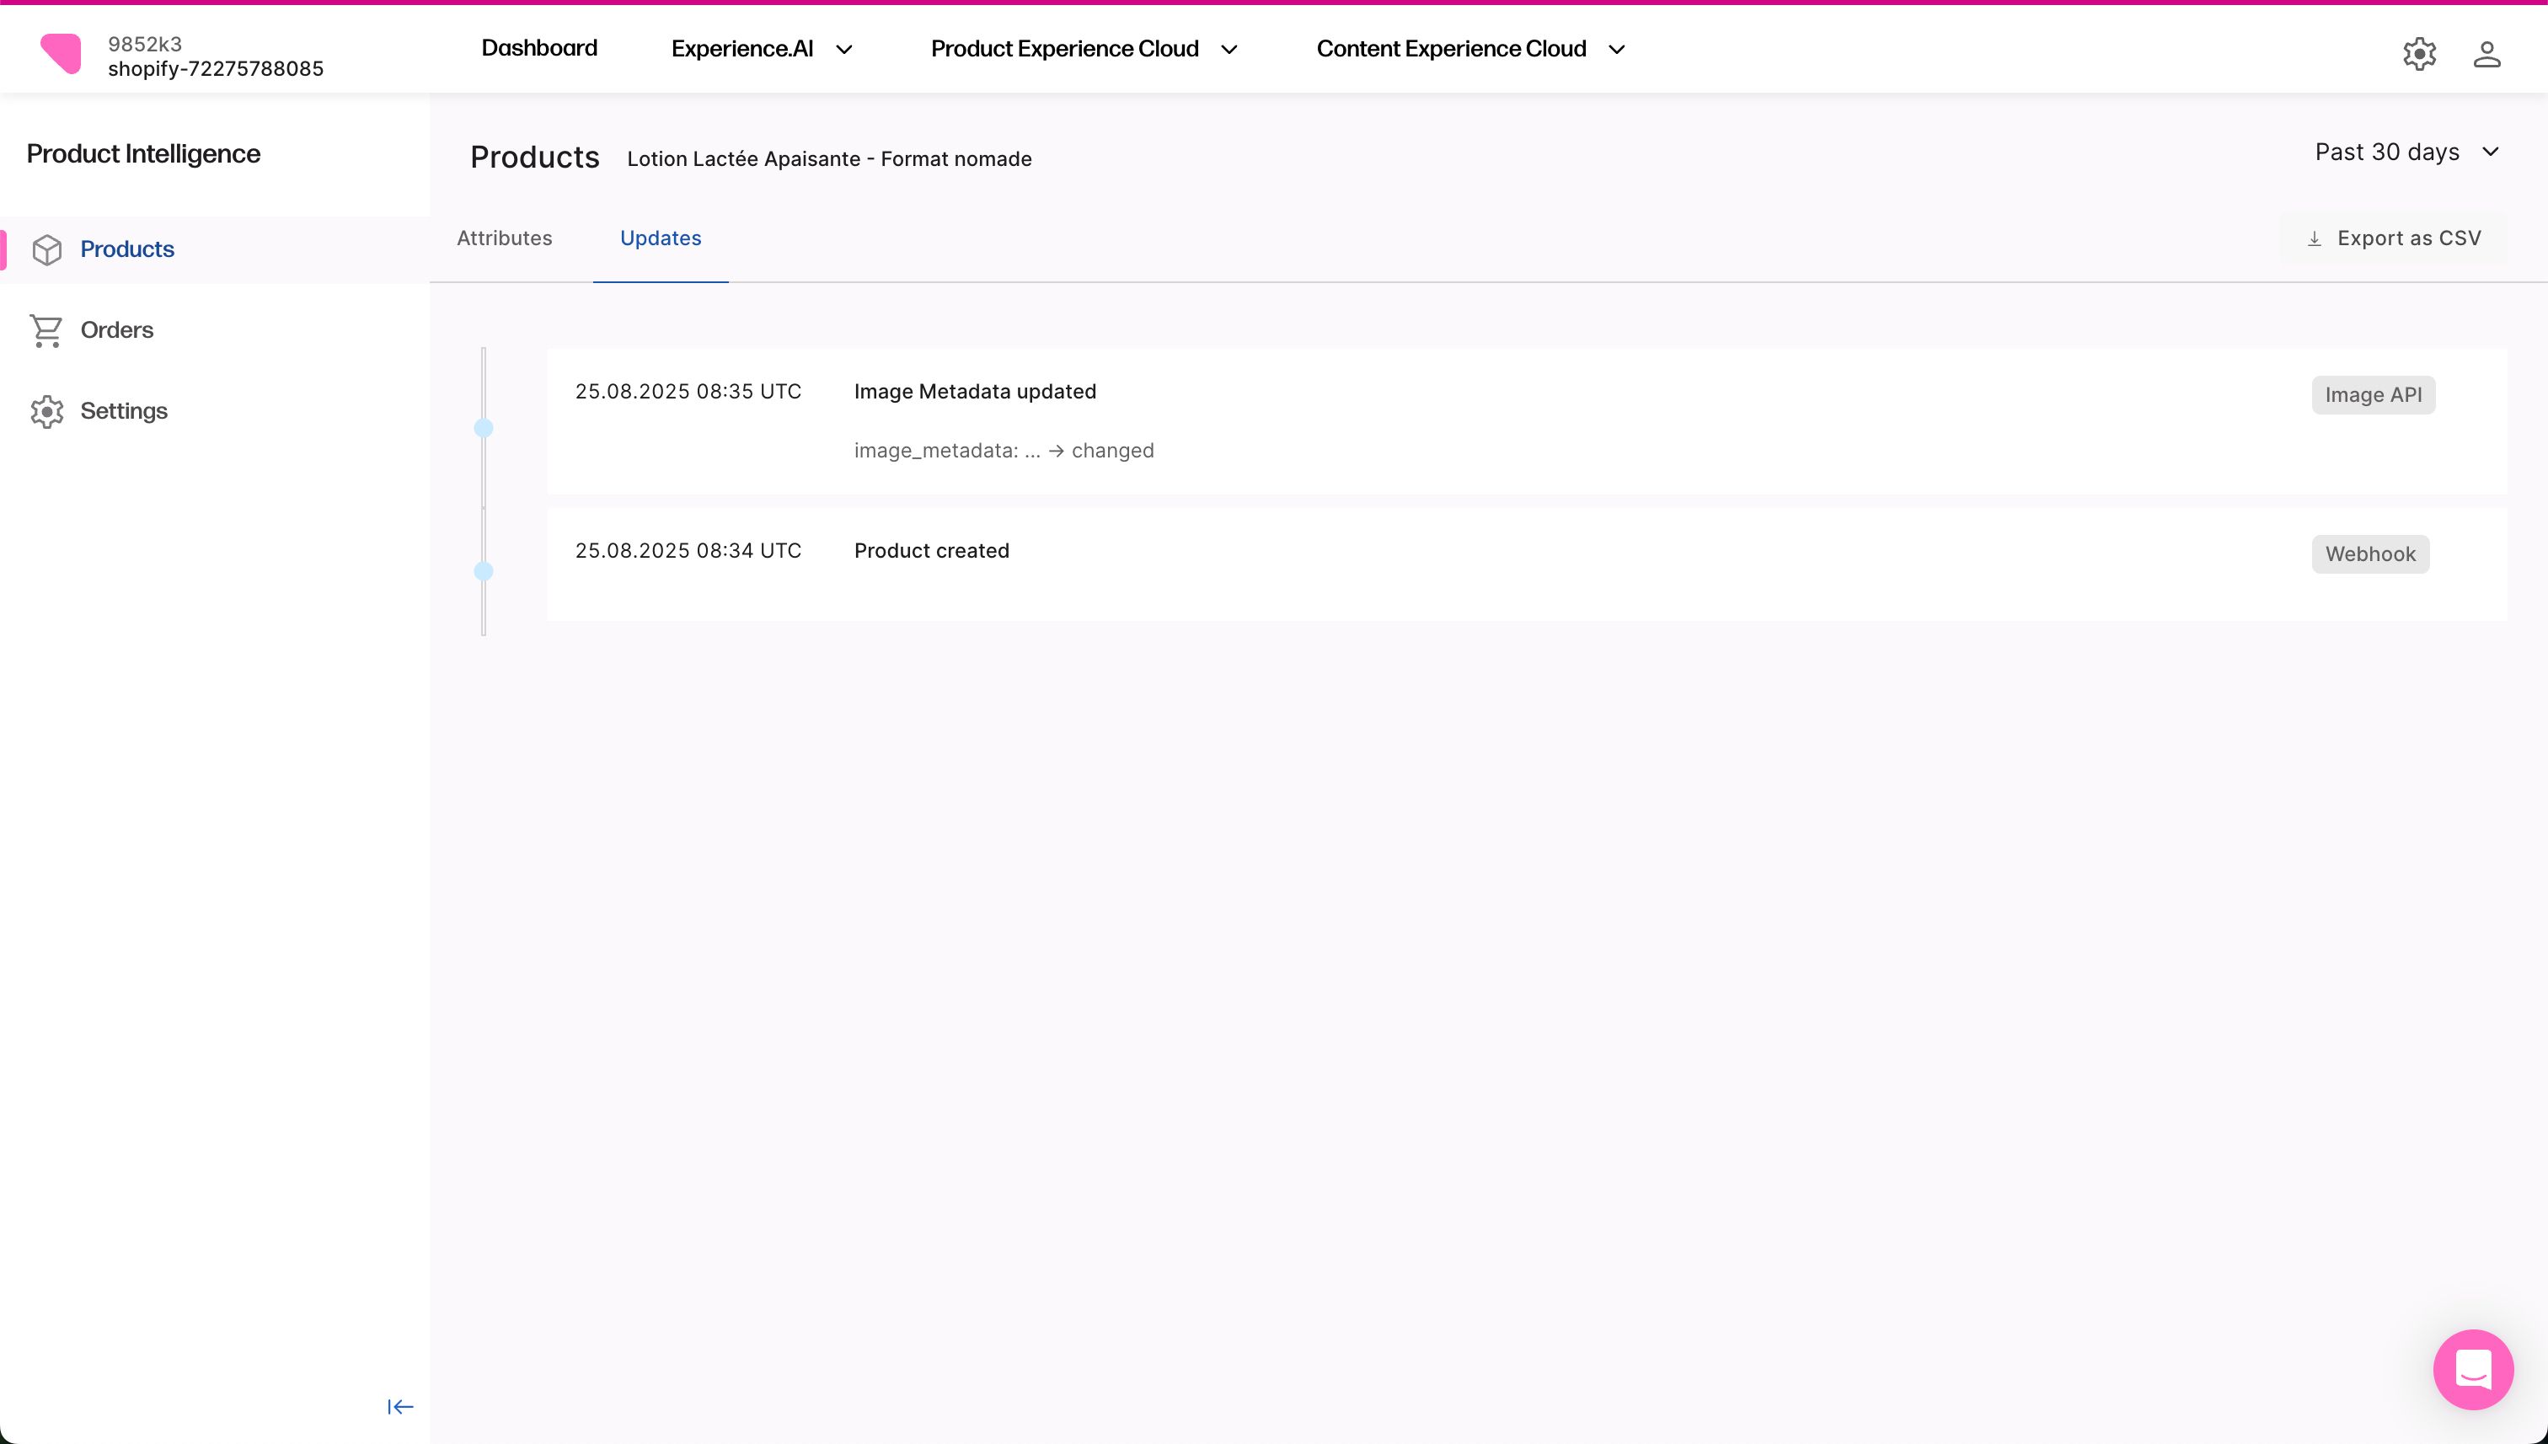The image size is (2548, 1444).
Task: Switch to the Attributes tab
Action: click(x=505, y=238)
